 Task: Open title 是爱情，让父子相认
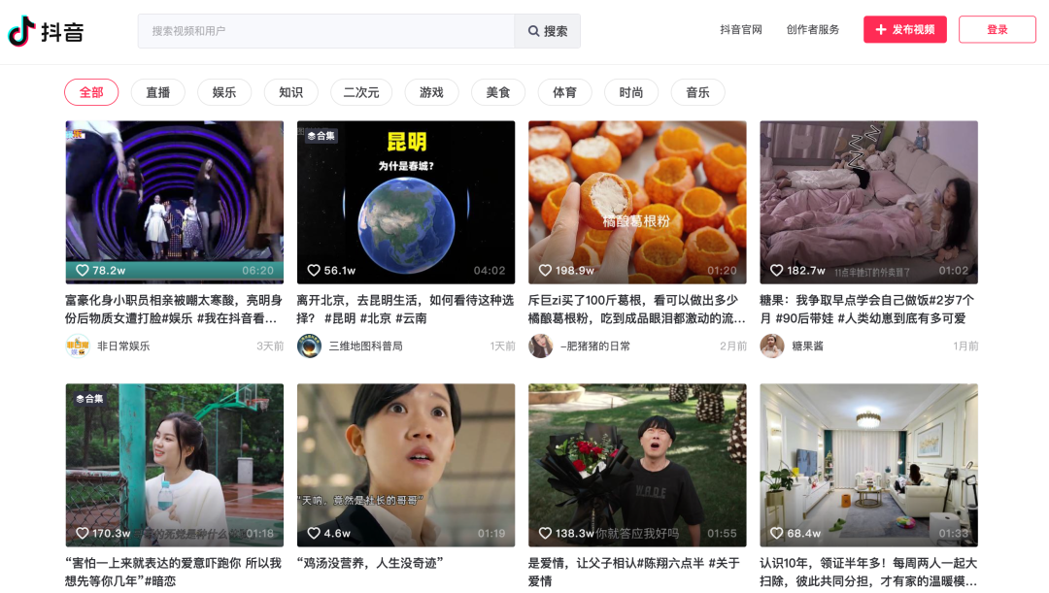click(x=634, y=572)
